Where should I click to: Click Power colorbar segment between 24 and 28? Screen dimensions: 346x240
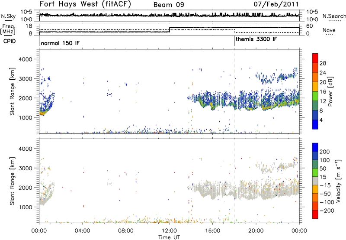[315, 68]
